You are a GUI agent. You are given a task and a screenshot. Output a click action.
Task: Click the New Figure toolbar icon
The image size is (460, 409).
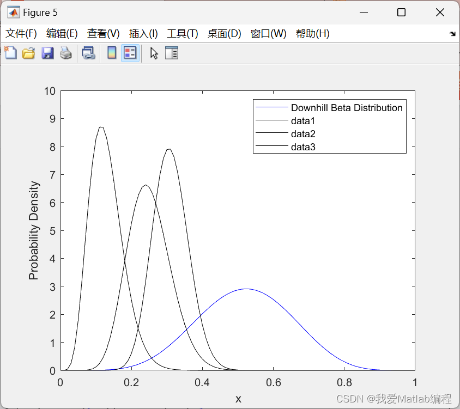[x=10, y=53]
